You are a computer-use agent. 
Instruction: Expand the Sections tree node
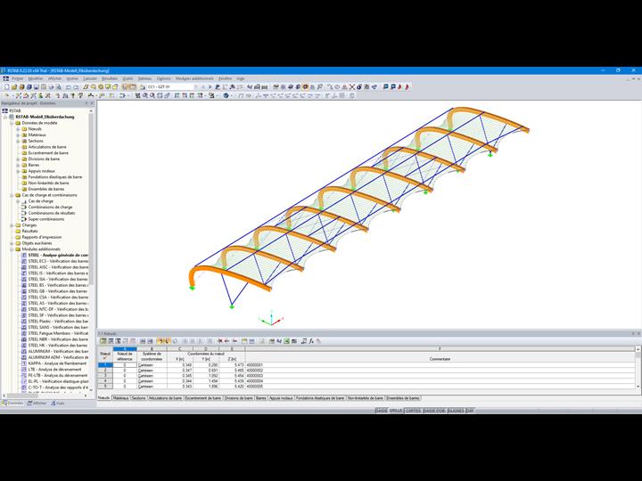(18, 141)
